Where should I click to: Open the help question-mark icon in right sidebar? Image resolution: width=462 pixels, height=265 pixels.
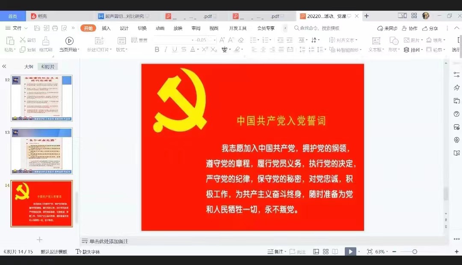coord(456,114)
